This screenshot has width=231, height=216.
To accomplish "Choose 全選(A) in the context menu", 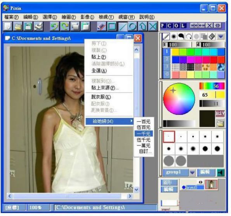I will [99, 71].
